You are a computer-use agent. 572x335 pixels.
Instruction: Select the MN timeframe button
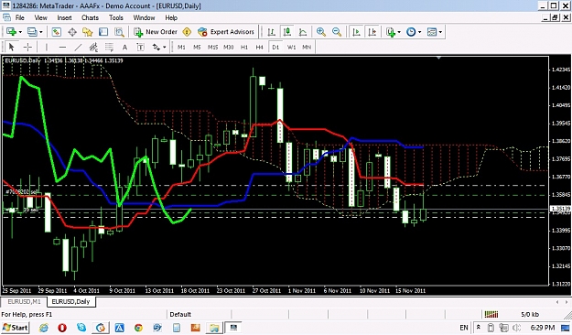click(307, 47)
